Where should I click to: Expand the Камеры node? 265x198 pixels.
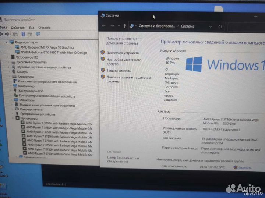coord(9,72)
